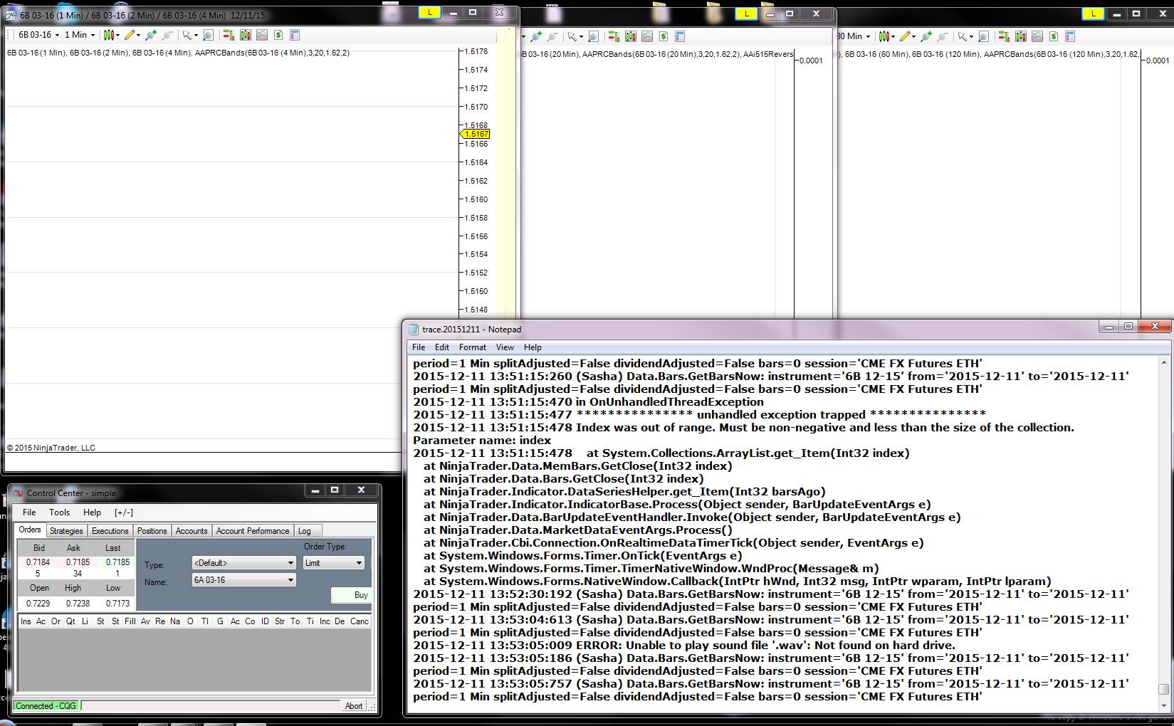
Task: Open Notepad Format menu
Action: click(x=473, y=347)
